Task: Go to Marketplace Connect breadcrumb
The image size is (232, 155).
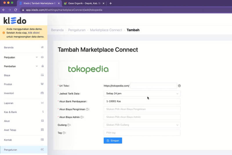Action: [106, 30]
